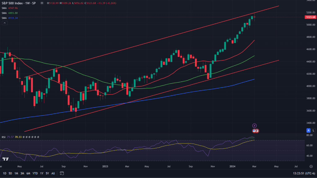Show the All time range
The width and height of the screenshot is (317, 178).
53,173
